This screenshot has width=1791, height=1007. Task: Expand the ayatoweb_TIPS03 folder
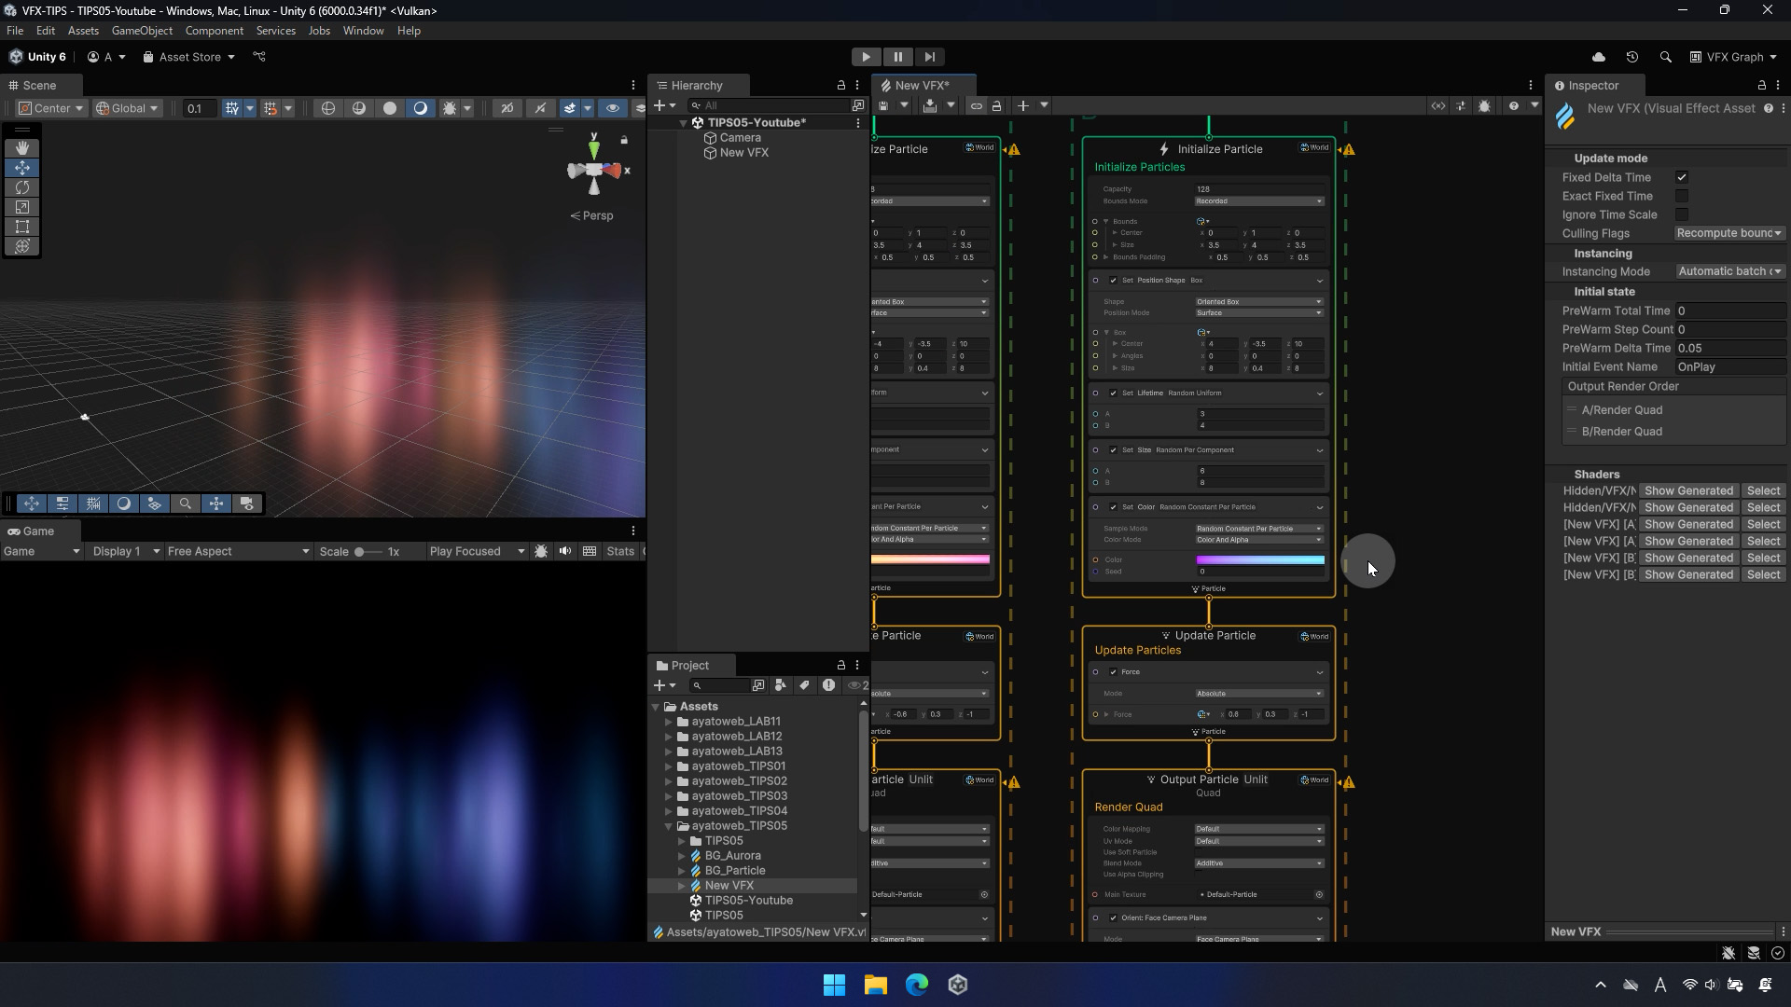[x=668, y=796]
